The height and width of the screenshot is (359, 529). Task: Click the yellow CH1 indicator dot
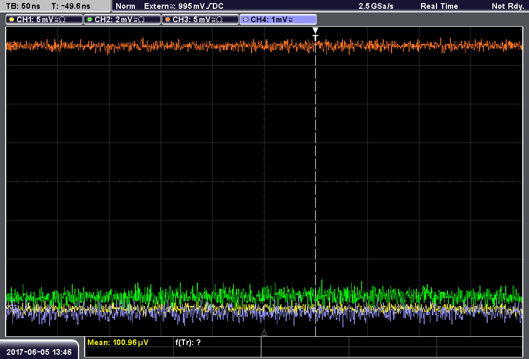tap(12, 20)
